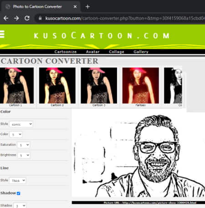Open the Cartoonize menu item

tap(66, 52)
